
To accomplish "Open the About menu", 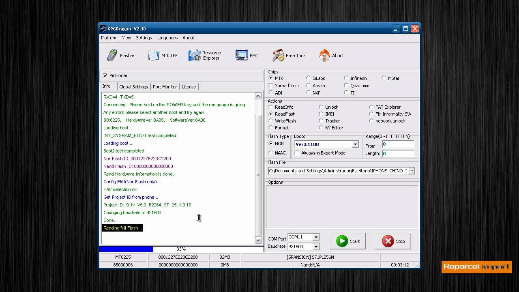I will (188, 38).
